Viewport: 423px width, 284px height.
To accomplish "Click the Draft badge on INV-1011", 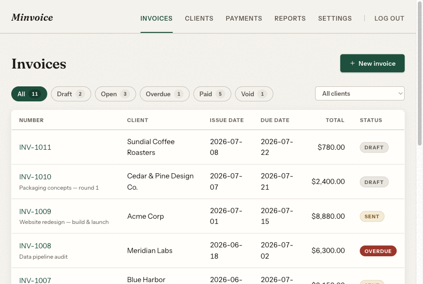I will 374,147.
